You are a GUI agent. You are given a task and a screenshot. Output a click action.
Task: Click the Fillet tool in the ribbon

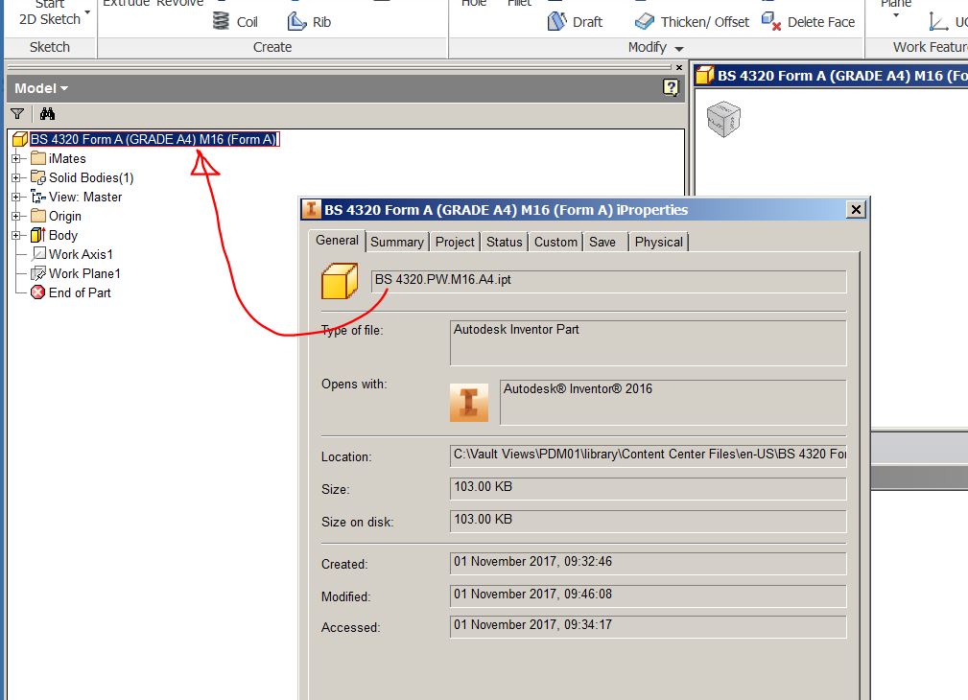coord(519,5)
